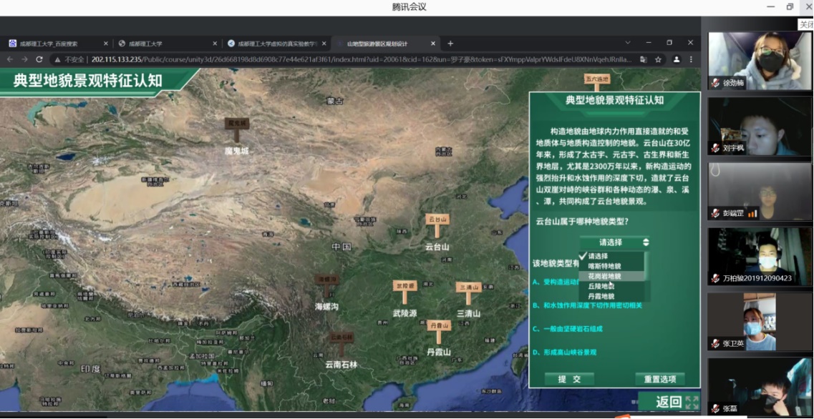Switch to the 成都理工大学 tab

[x=166, y=44]
